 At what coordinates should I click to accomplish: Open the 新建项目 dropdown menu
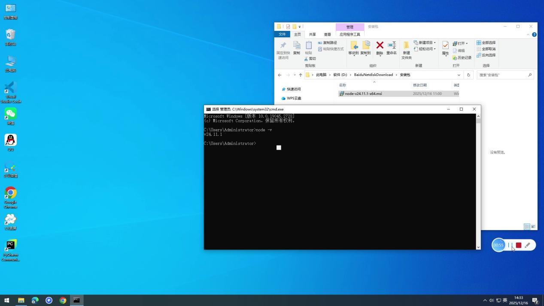point(434,42)
